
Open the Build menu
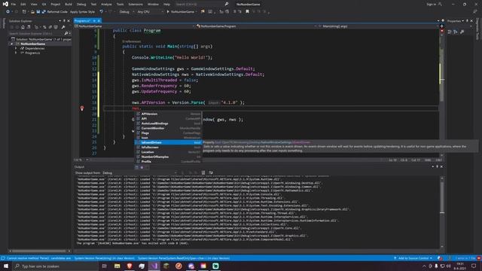click(69, 5)
